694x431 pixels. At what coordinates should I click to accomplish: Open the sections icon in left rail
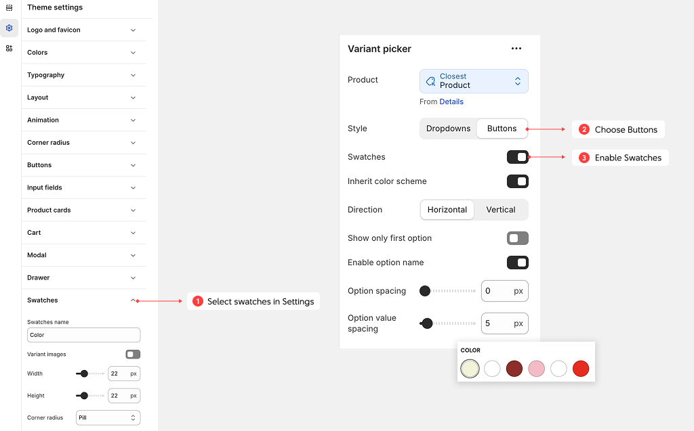(9, 7)
